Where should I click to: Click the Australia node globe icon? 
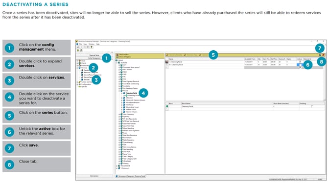click(x=119, y=62)
